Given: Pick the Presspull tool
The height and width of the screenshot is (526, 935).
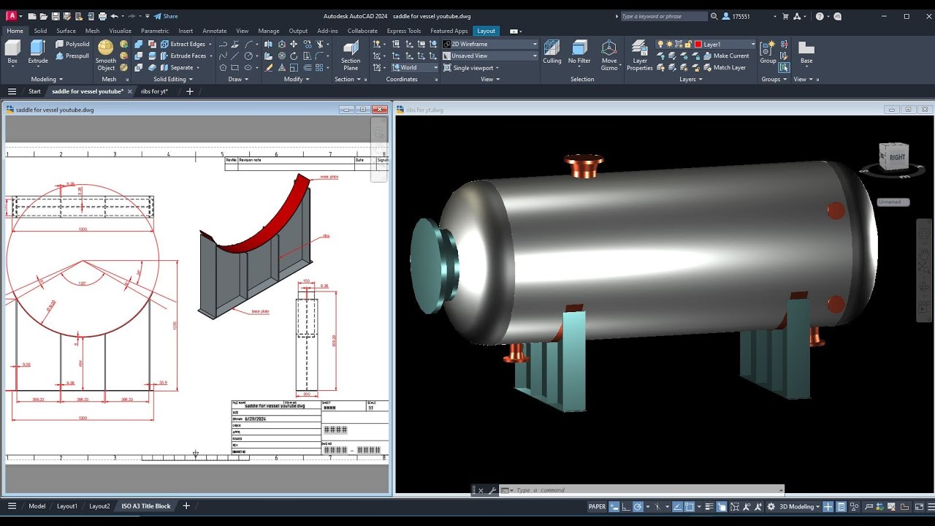Looking at the screenshot, I should point(72,56).
